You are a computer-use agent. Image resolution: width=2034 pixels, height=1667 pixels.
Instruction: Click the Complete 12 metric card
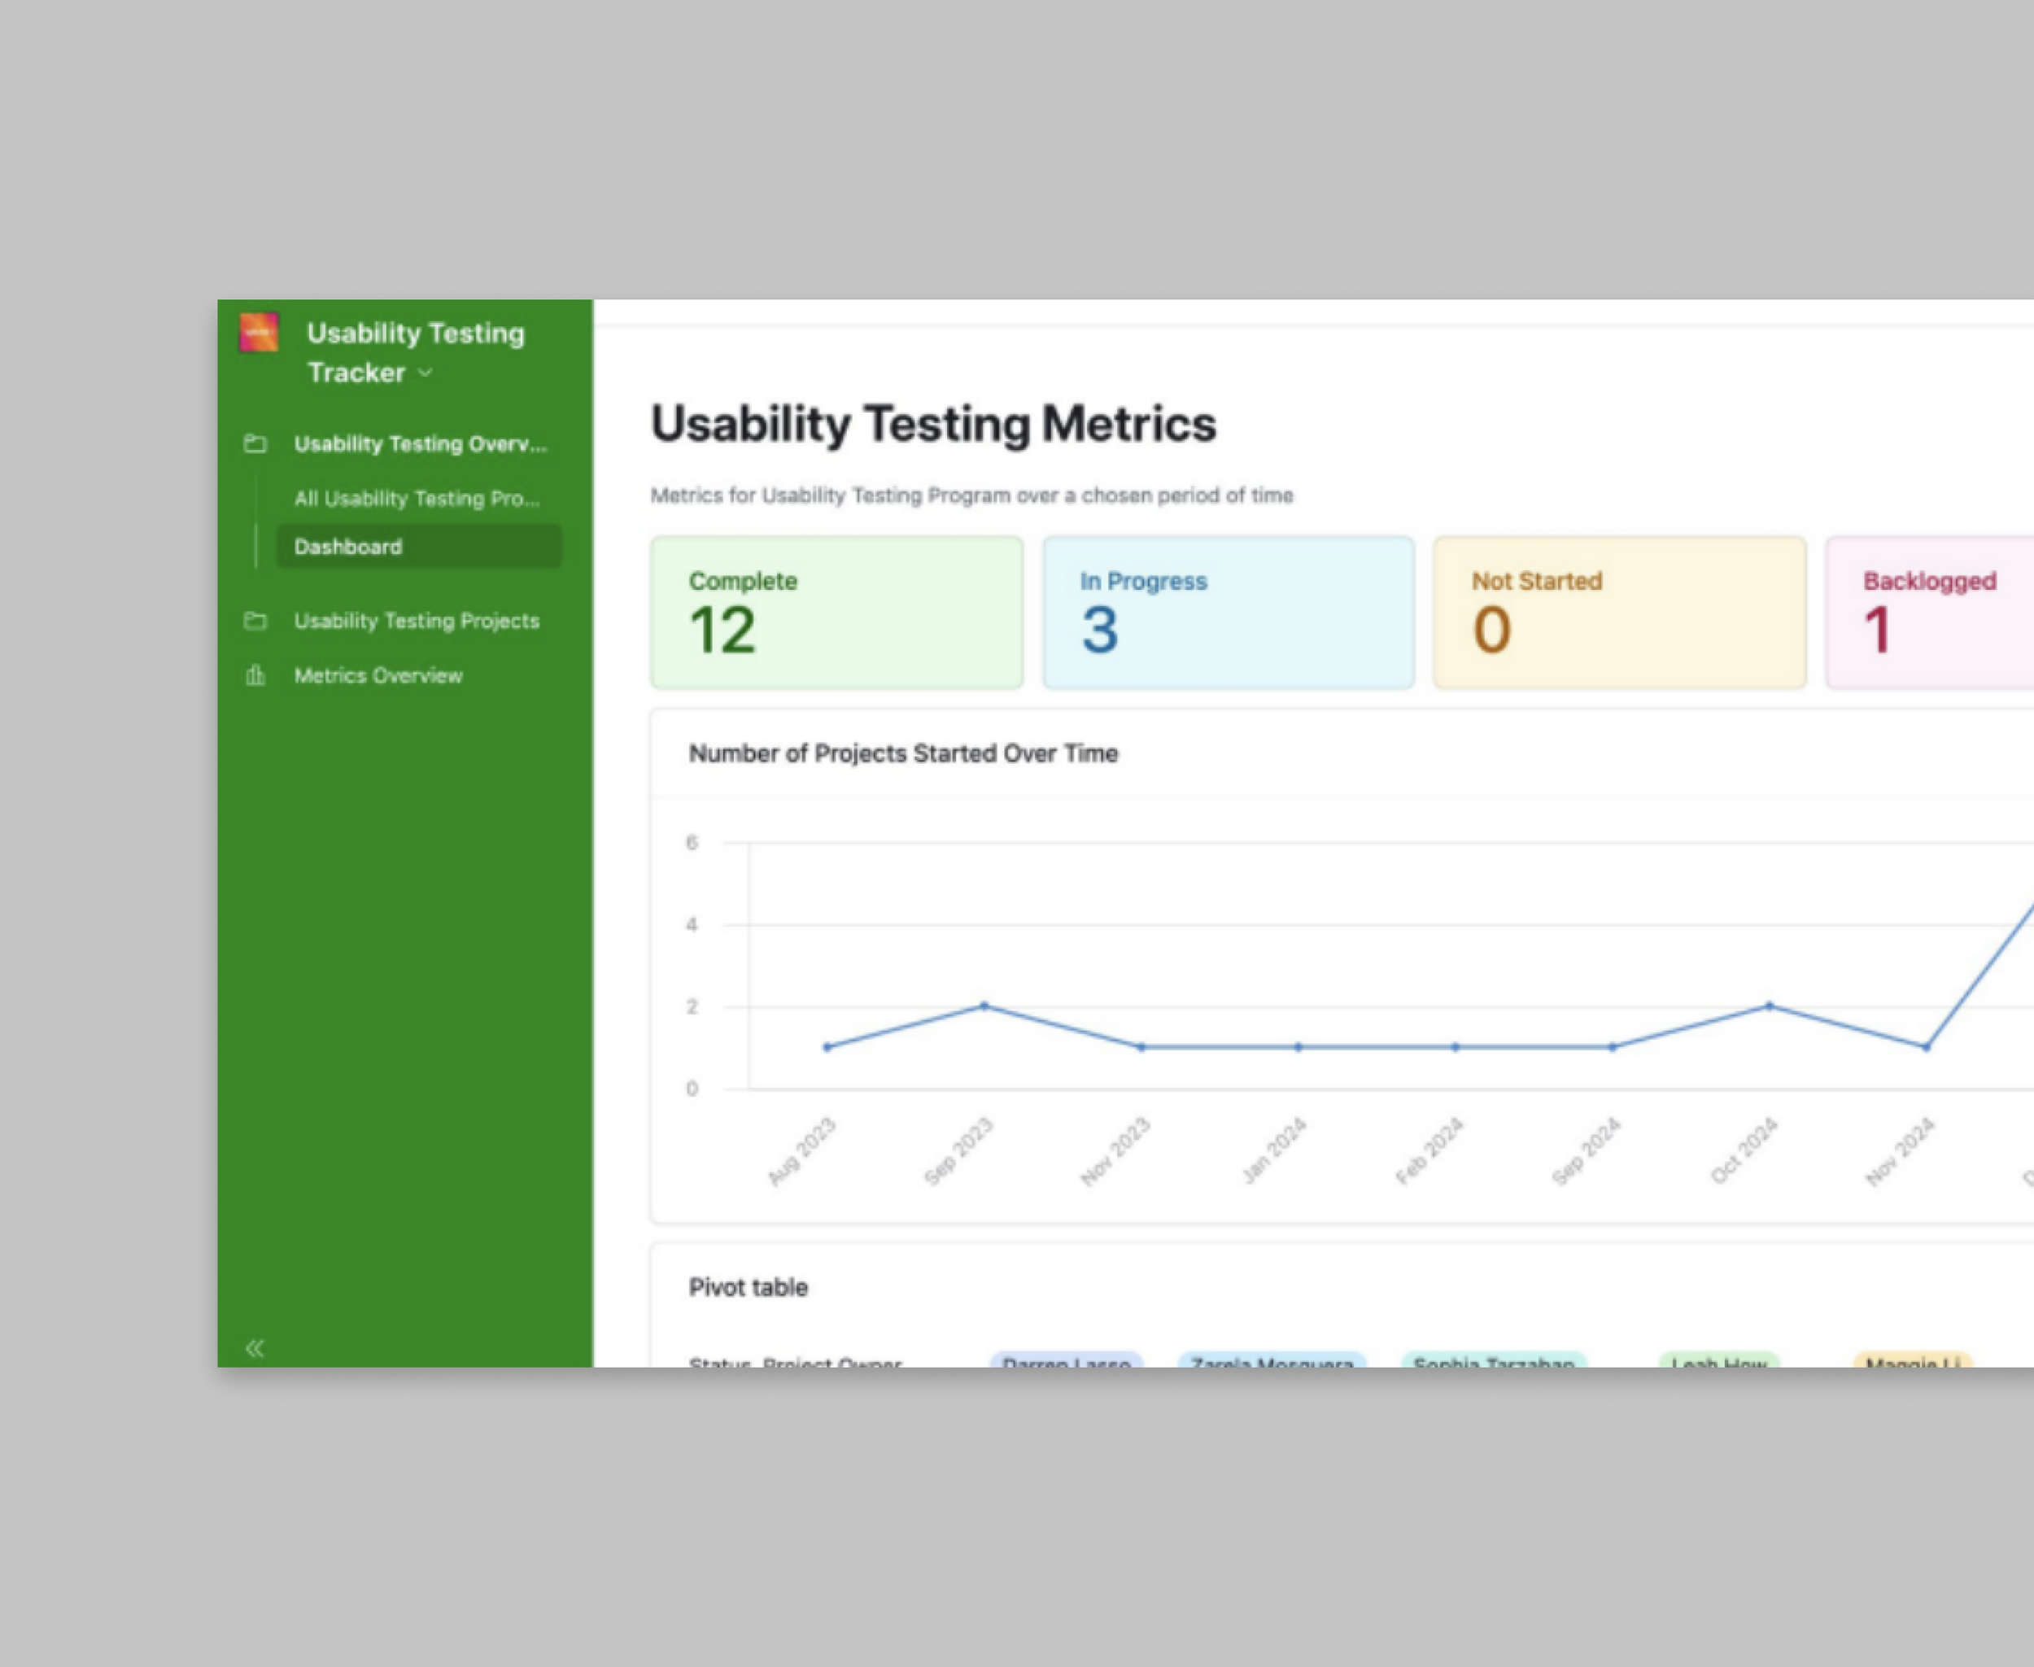tap(836, 613)
